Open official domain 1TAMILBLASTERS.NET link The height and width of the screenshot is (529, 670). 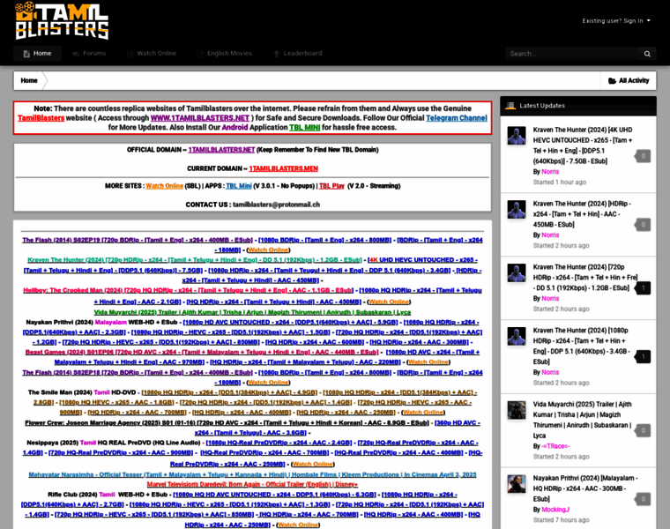click(x=221, y=150)
